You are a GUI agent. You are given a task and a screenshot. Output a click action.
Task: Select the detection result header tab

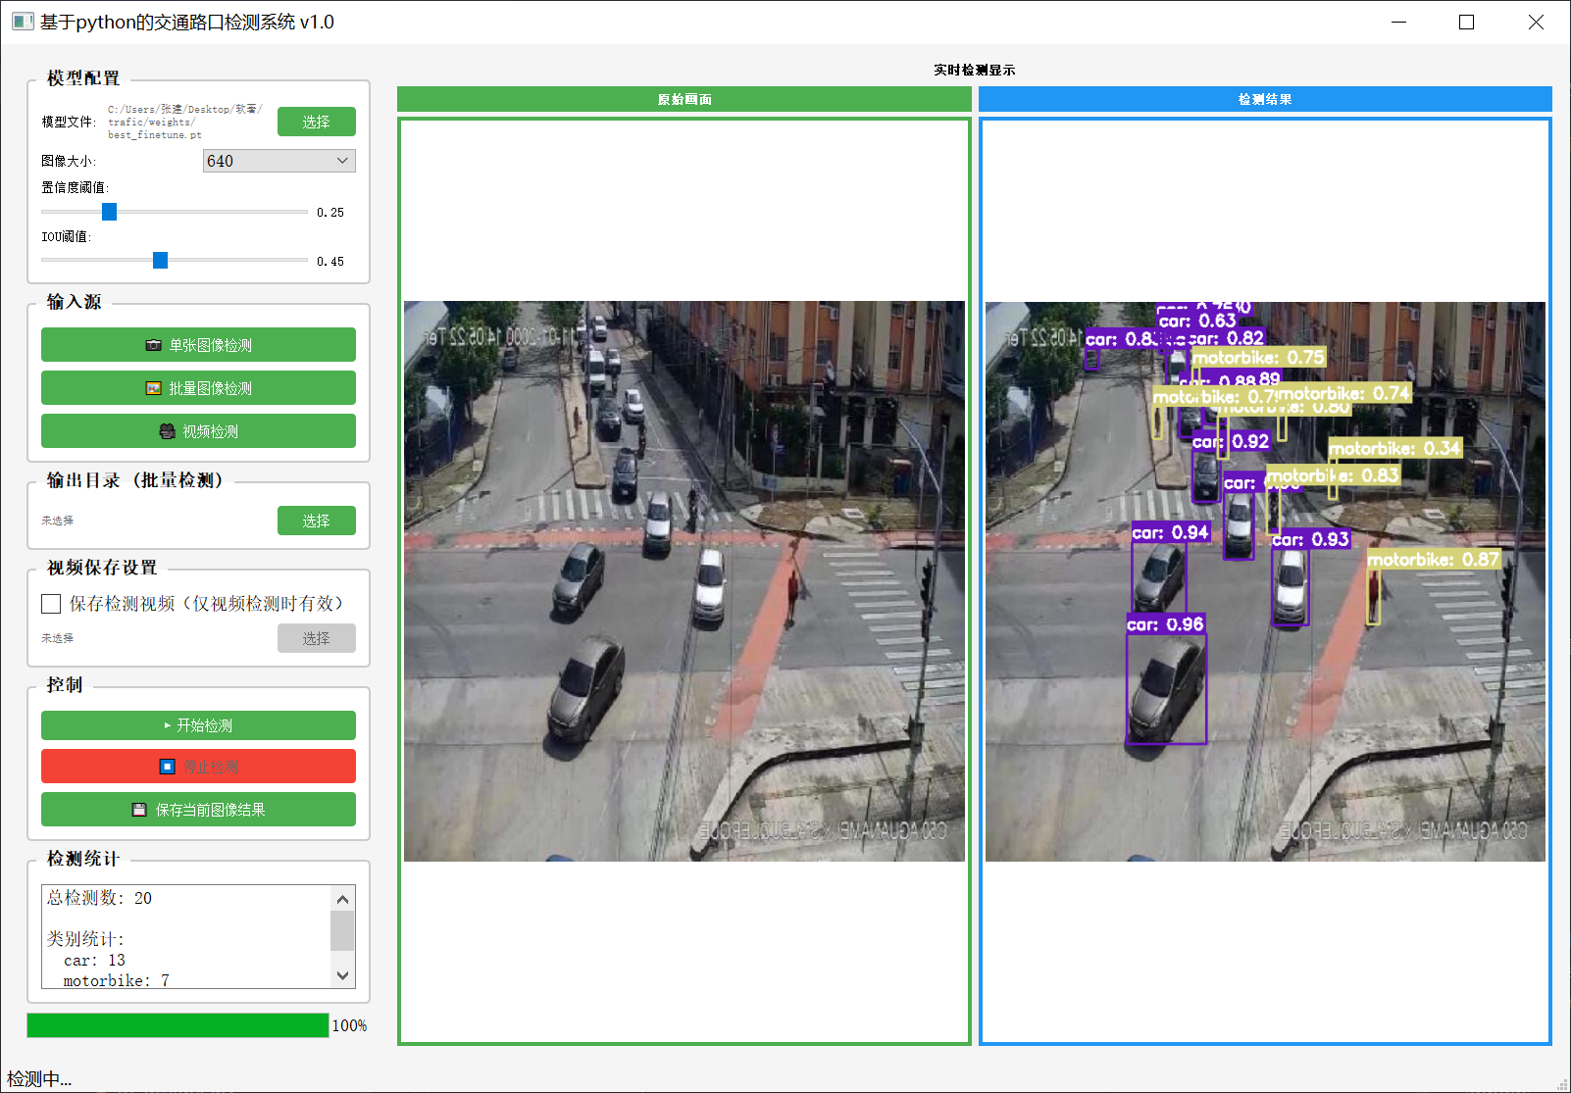click(1264, 99)
